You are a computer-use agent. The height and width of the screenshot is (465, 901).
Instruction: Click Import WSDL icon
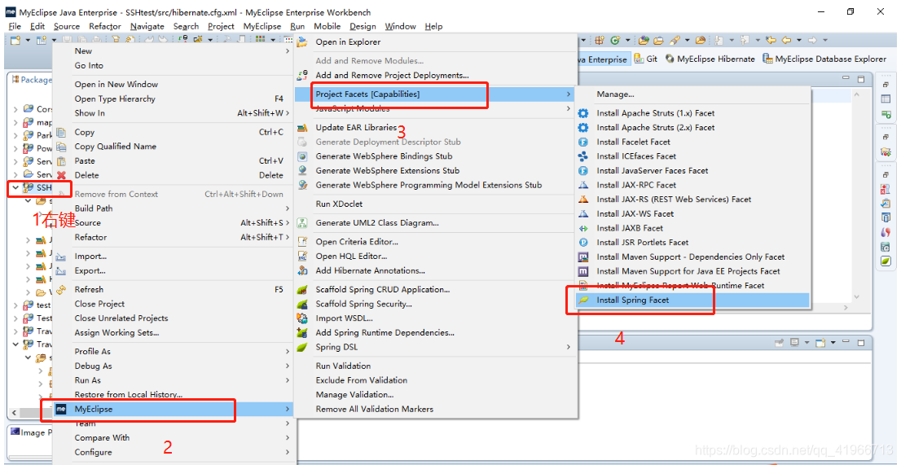click(x=302, y=318)
